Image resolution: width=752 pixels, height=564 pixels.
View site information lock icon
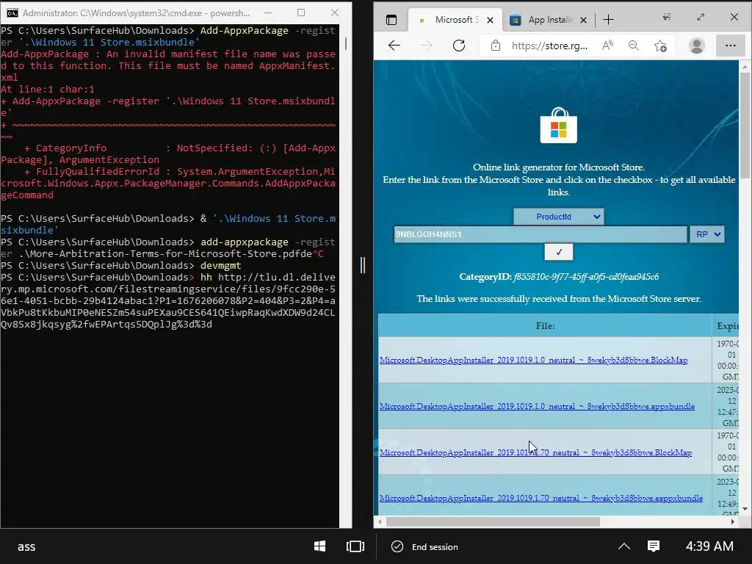(496, 46)
